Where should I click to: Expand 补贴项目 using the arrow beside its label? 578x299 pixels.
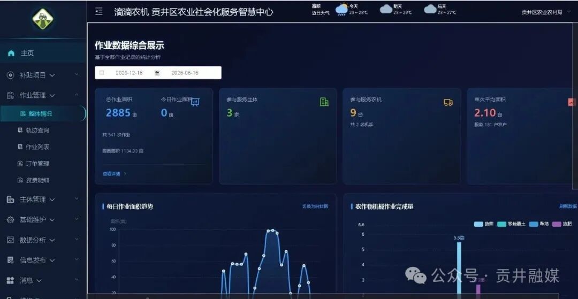coord(52,75)
